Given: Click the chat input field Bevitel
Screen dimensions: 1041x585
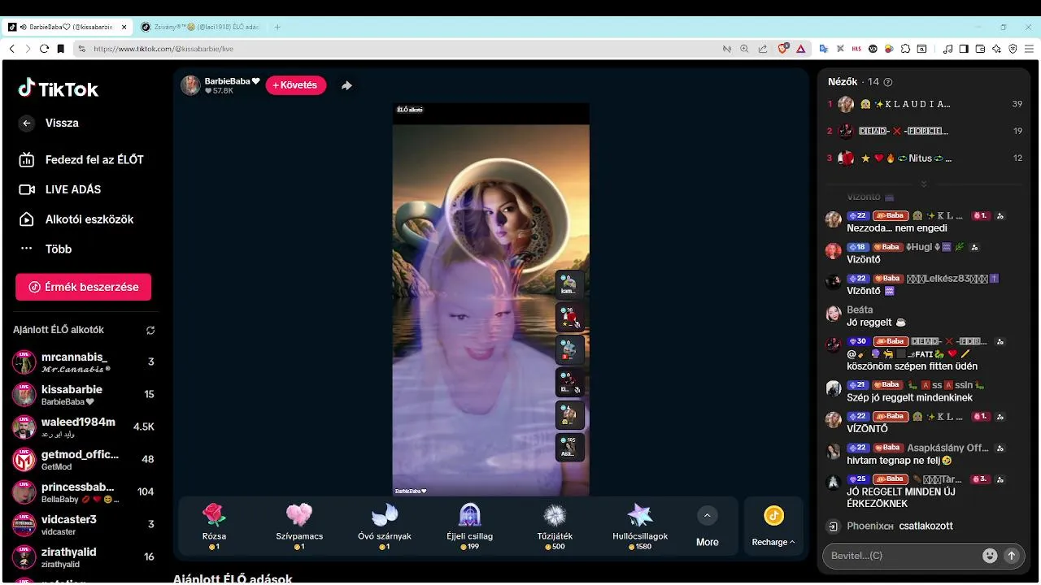Looking at the screenshot, I should click(x=903, y=556).
